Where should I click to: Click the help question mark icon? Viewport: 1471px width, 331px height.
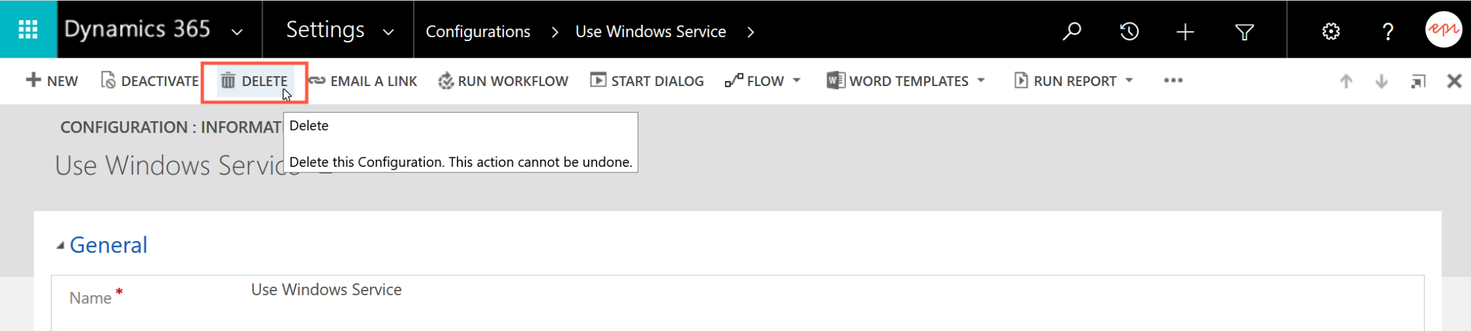(x=1387, y=31)
